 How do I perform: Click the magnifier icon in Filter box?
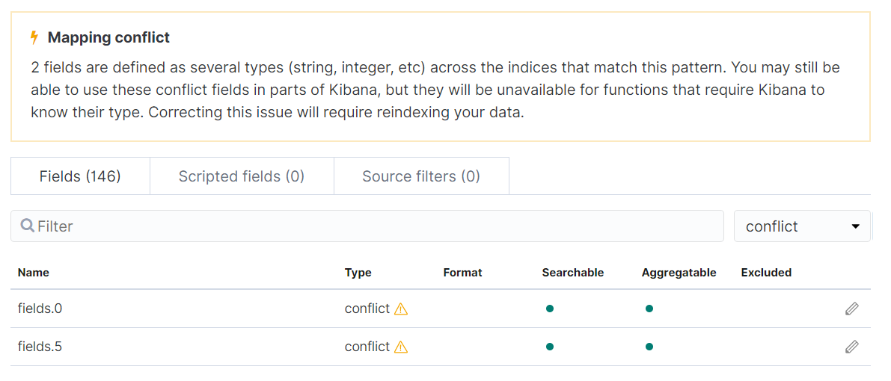coord(27,226)
